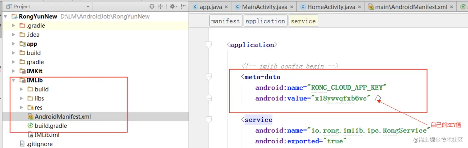Image resolution: width=468 pixels, height=148 pixels.
Task: Click the x18ywvqfxb6vc key value
Action: point(341,98)
